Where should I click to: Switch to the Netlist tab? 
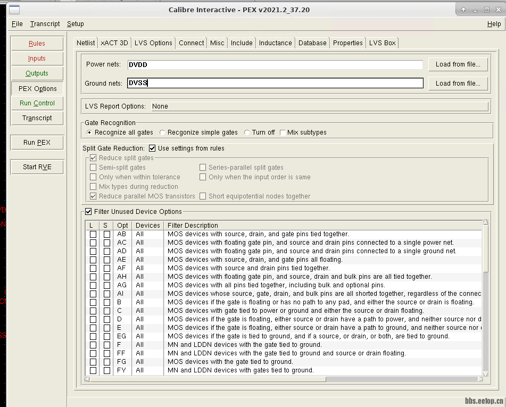[86, 43]
